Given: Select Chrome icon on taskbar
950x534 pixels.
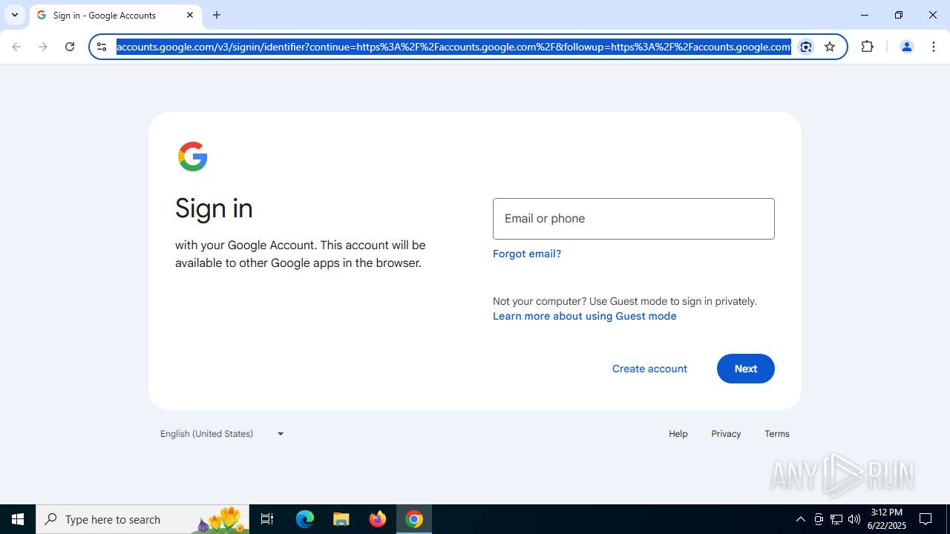Looking at the screenshot, I should point(414,519).
